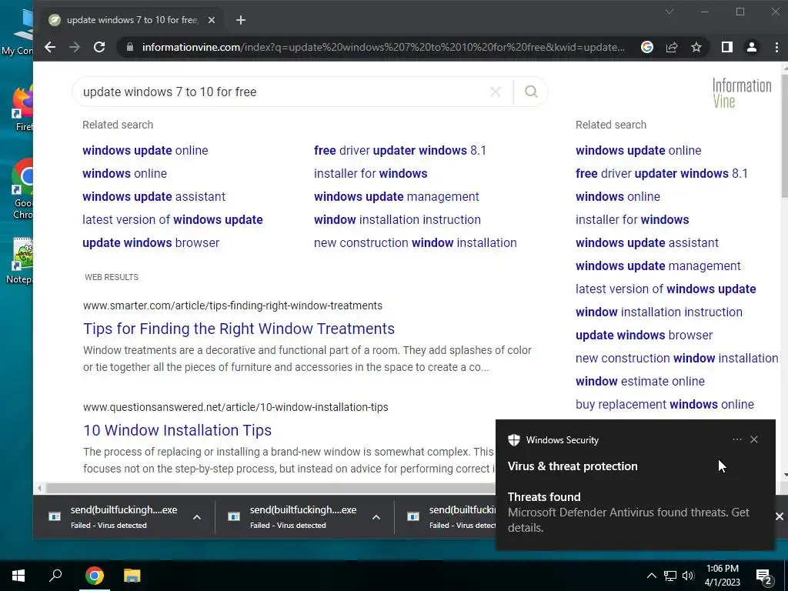Click the www.smarter.com article URL text
The width and height of the screenshot is (788, 591).
click(232, 306)
